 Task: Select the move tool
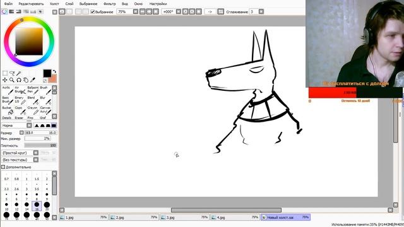(x=4, y=80)
